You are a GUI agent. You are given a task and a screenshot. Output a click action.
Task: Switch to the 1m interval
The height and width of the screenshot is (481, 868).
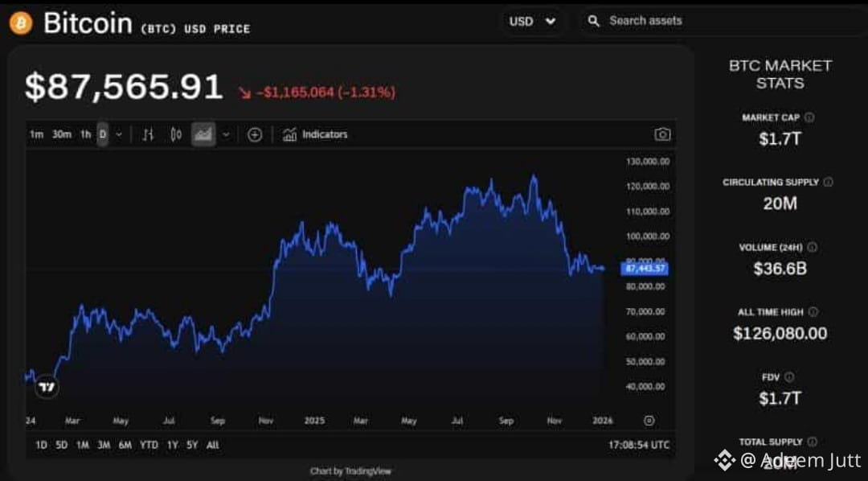(36, 134)
